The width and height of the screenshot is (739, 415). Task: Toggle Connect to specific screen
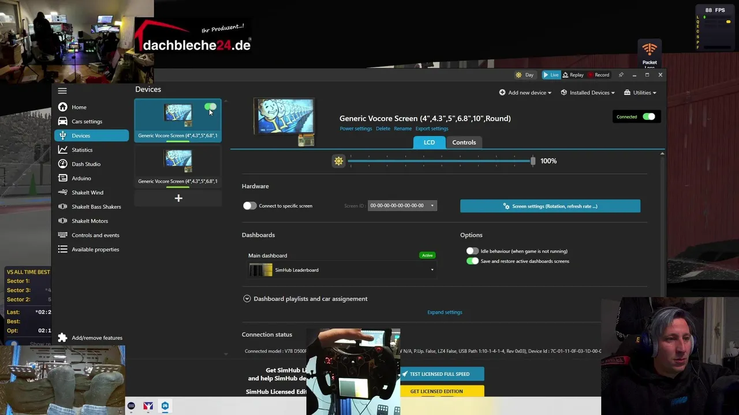249,206
